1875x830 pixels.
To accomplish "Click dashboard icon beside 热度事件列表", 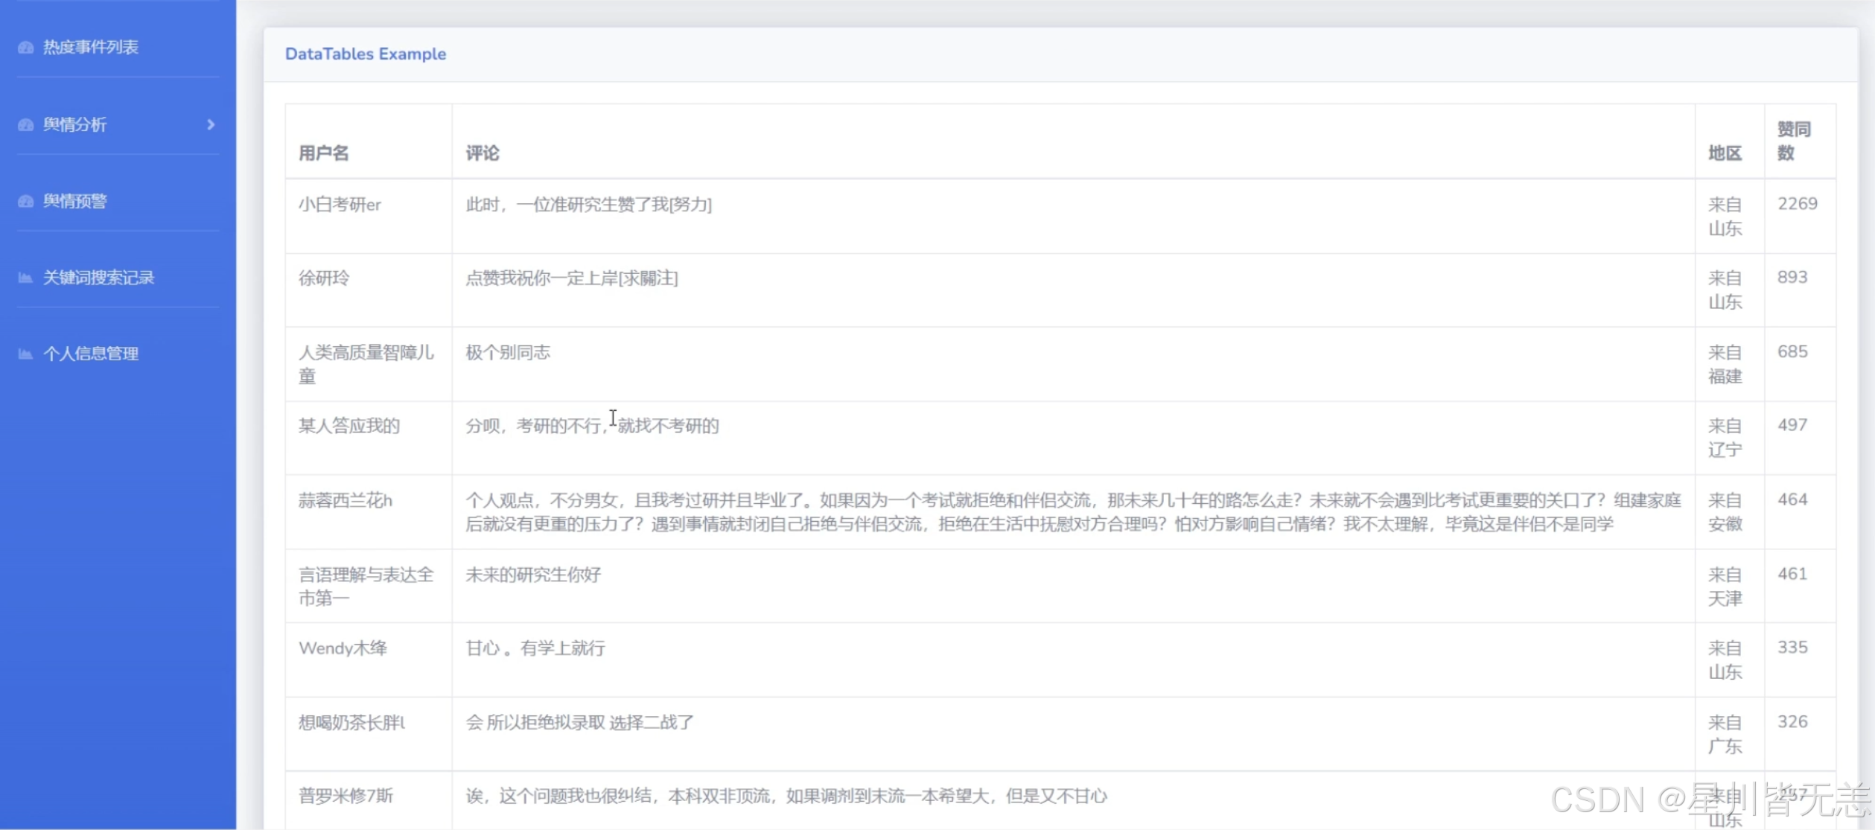I will coord(26,48).
